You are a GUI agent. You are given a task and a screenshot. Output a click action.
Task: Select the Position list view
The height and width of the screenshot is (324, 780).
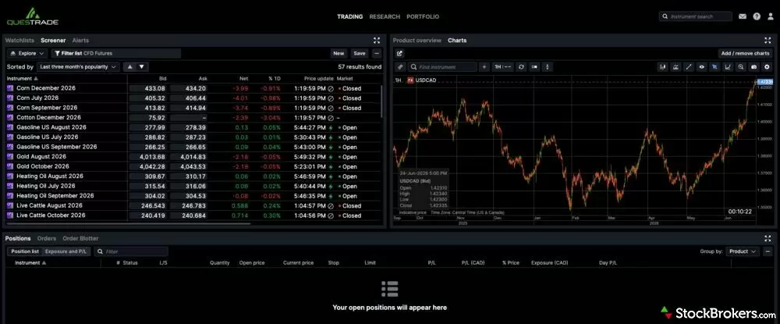tap(25, 251)
